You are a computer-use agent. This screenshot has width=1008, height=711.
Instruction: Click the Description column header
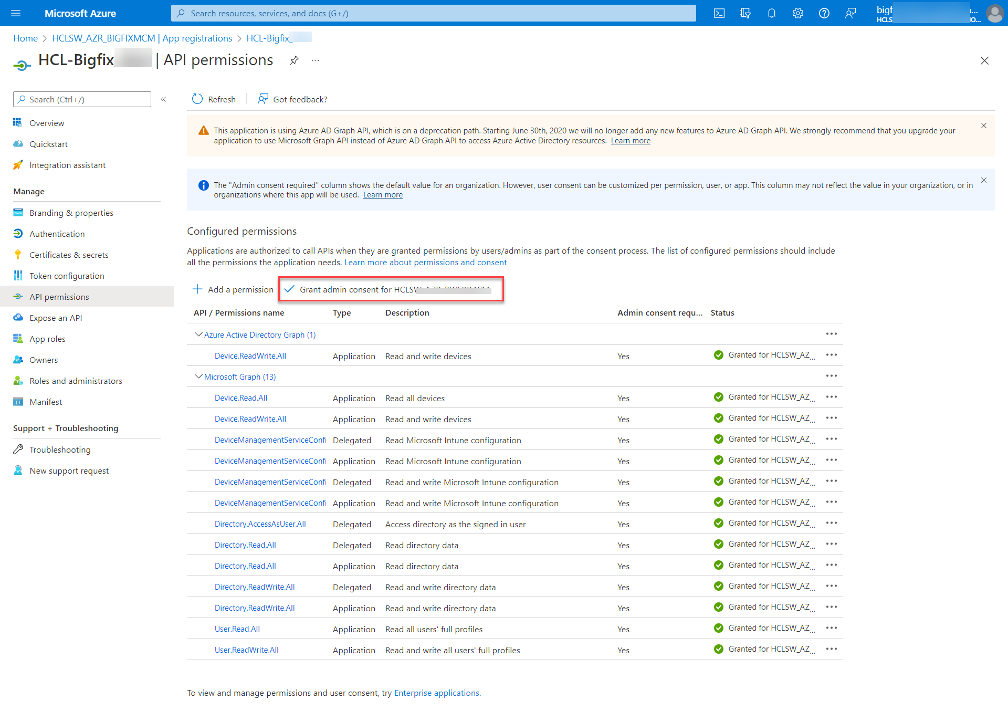(407, 312)
